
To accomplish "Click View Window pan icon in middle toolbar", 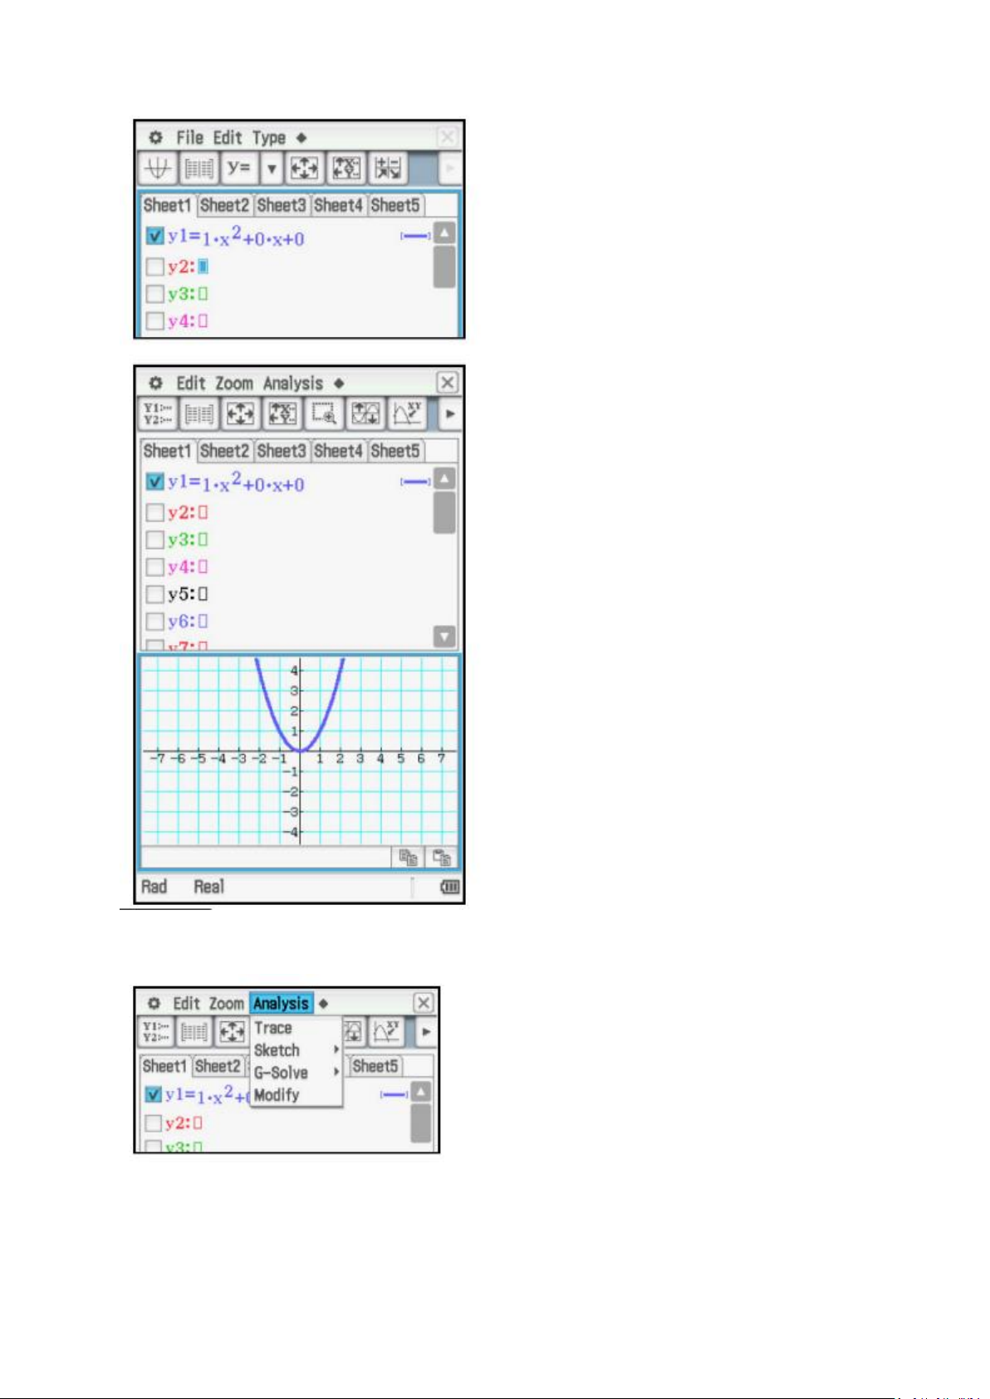I will coord(241,413).
